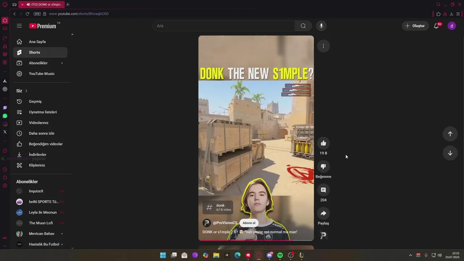Open Kliplerinizi page
Image resolution: width=464 pixels, height=261 pixels.
[40, 165]
